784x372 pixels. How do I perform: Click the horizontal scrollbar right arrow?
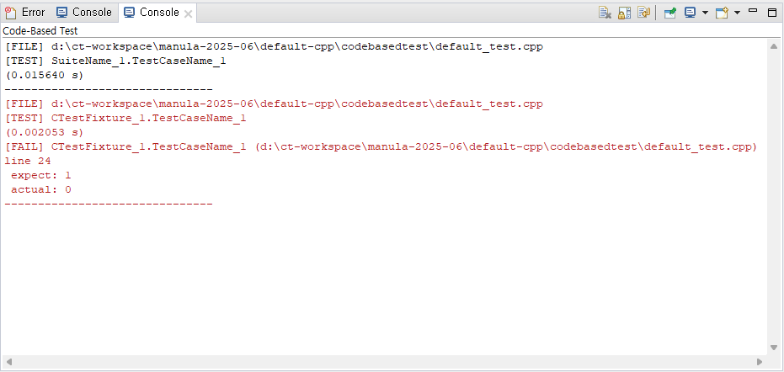[x=760, y=362]
